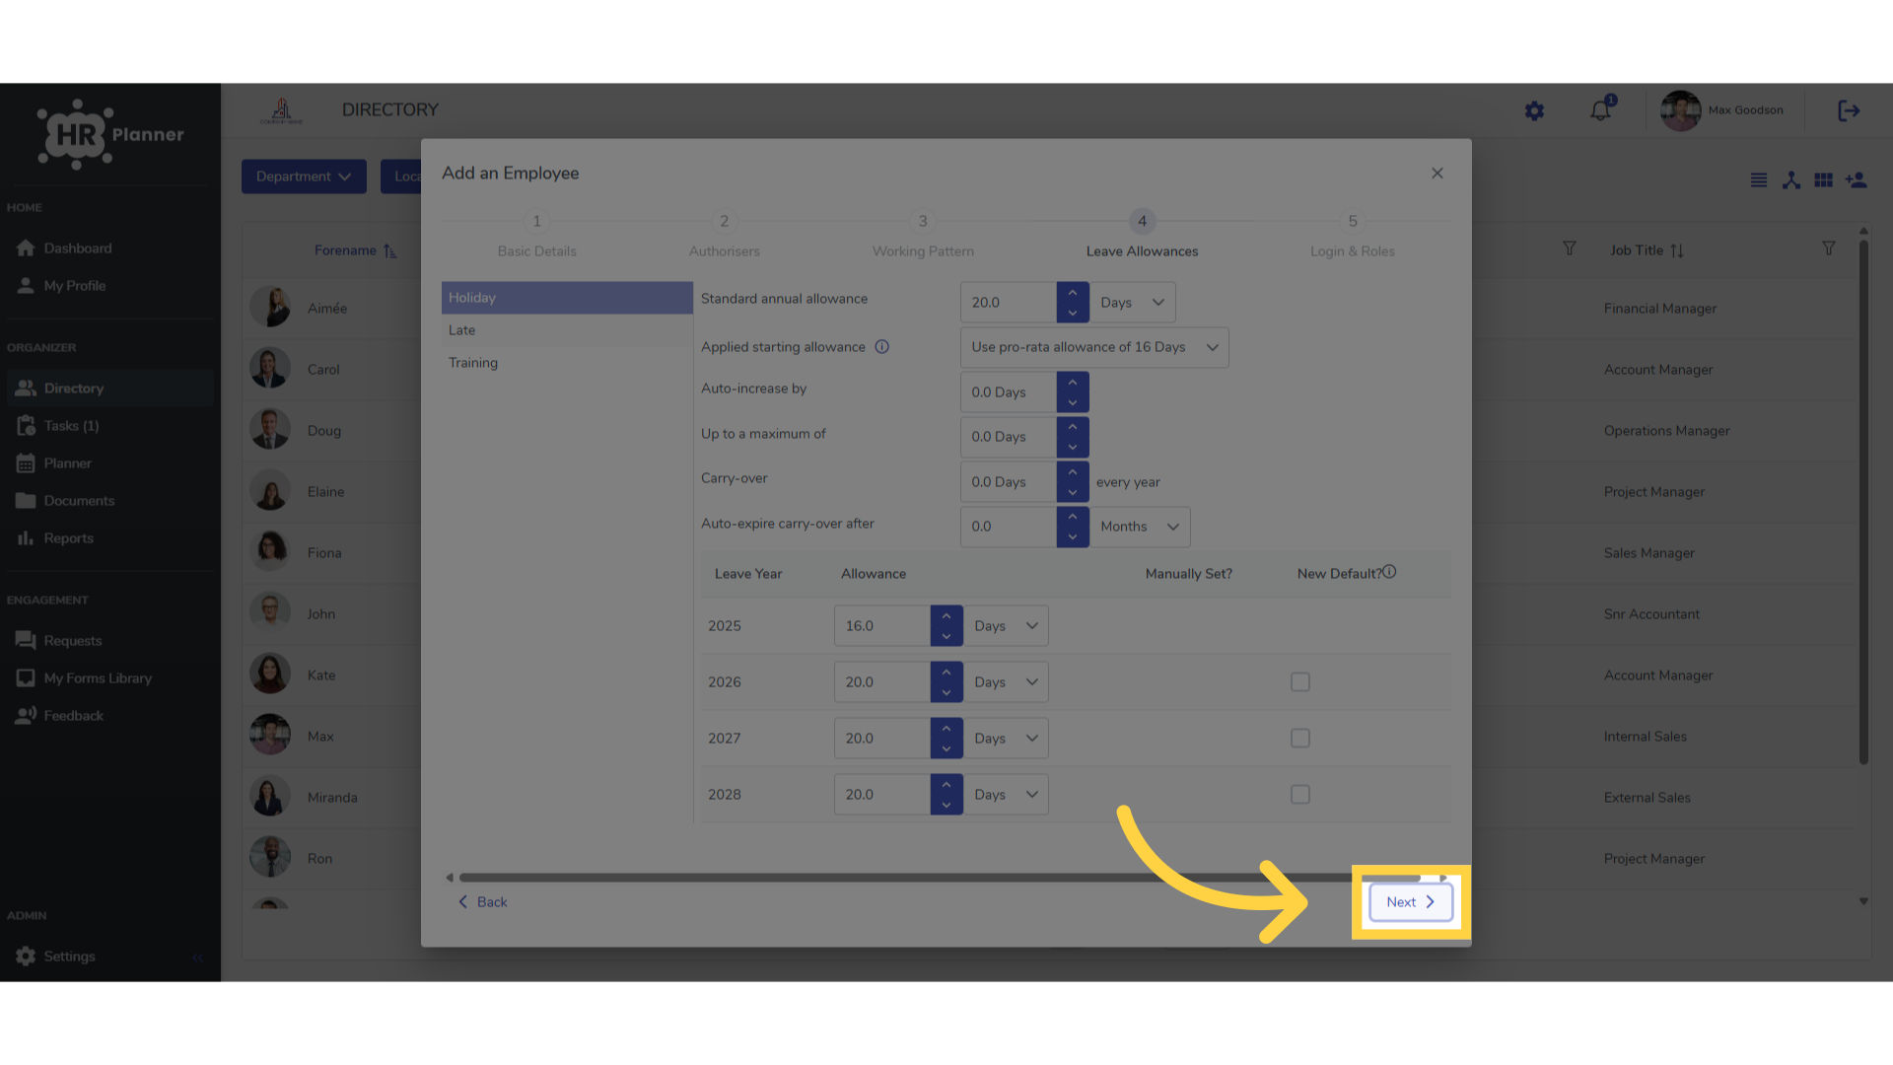The width and height of the screenshot is (1893, 1065).
Task: Switch to org chart view icon
Action: click(1791, 180)
